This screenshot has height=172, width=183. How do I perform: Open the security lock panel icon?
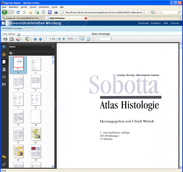(x=4, y=55)
